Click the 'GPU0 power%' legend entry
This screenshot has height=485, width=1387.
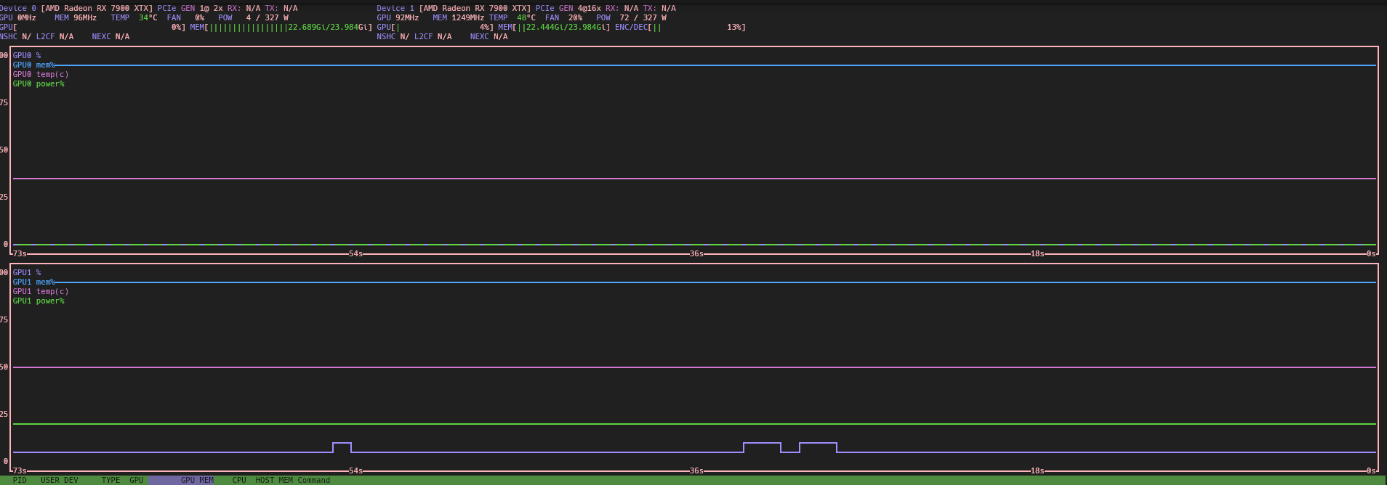click(x=39, y=83)
